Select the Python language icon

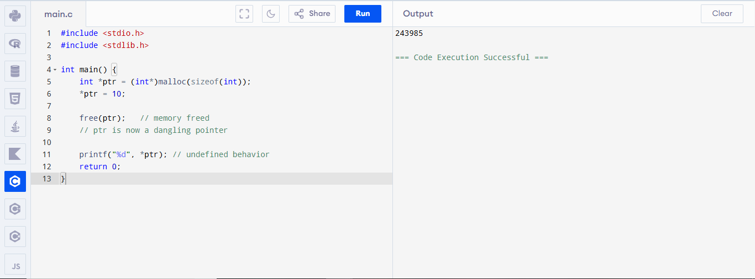[15, 15]
